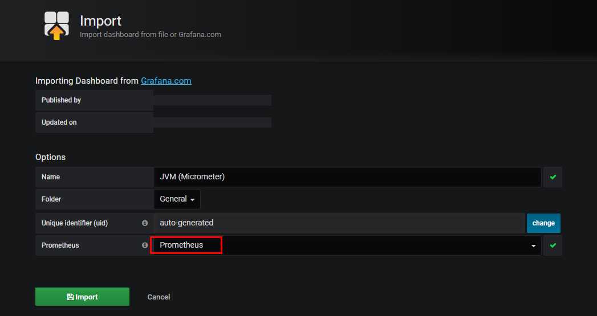The image size is (597, 316).
Task: Click the Published by label
Action: [62, 100]
